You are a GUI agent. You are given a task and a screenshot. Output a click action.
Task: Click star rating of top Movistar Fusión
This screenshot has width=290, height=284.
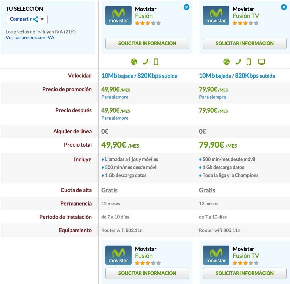click(148, 23)
